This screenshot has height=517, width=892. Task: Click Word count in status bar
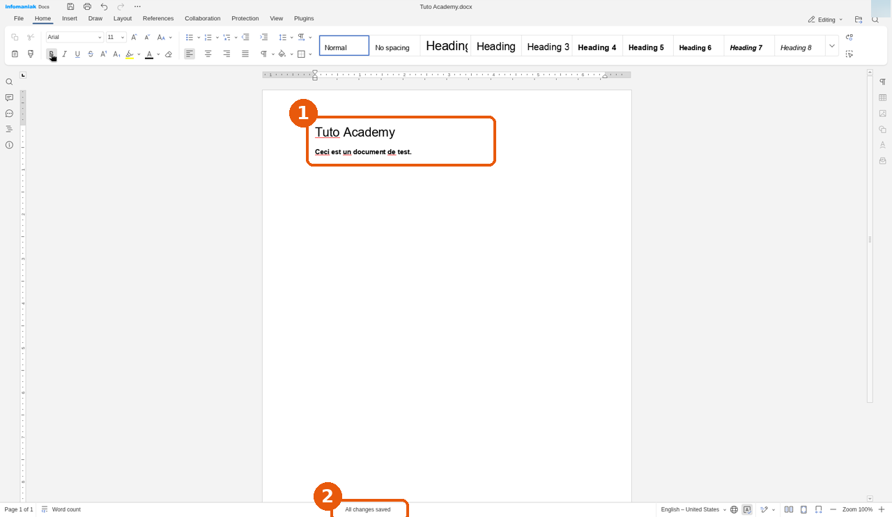coord(61,509)
